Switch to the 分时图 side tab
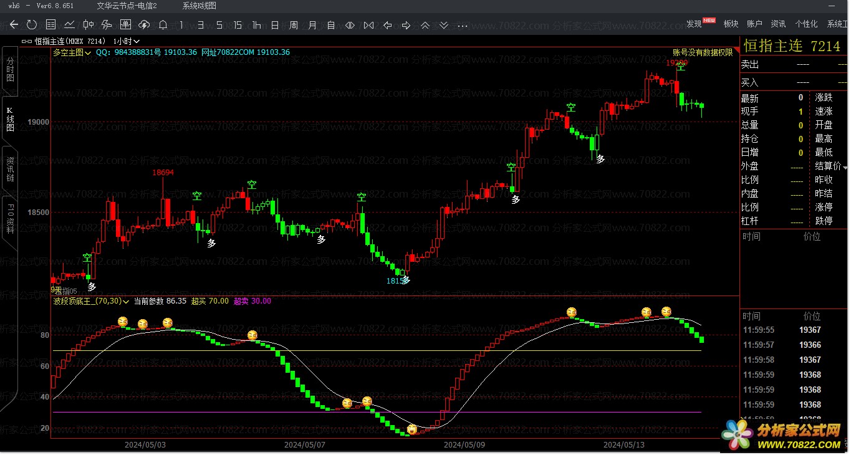The image size is (851, 455). tap(10, 69)
